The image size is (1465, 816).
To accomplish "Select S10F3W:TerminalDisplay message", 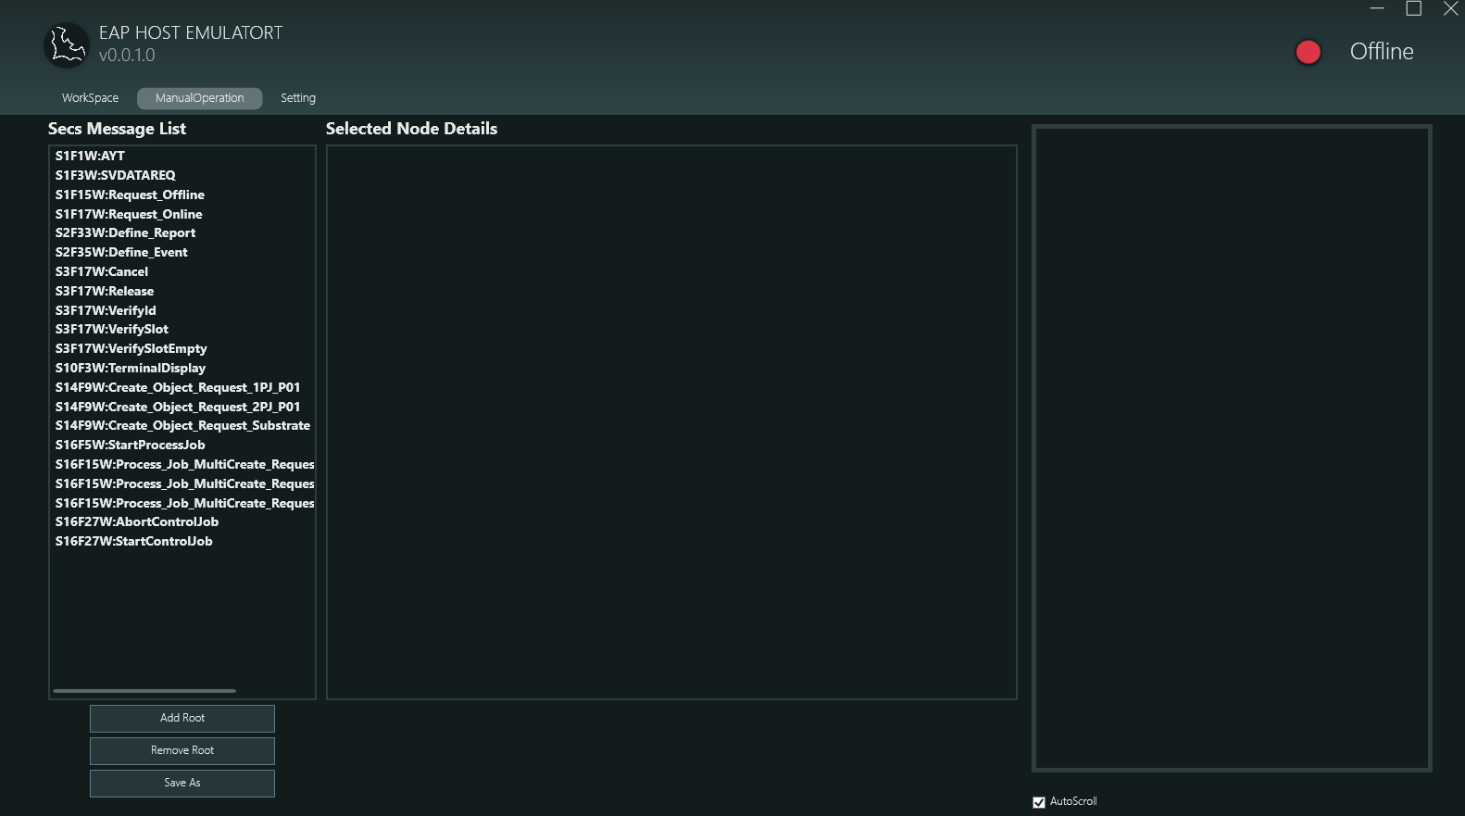I will point(130,368).
